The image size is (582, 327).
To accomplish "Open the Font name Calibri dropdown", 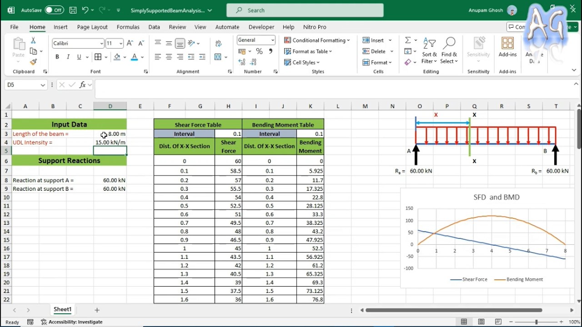I will click(x=101, y=44).
